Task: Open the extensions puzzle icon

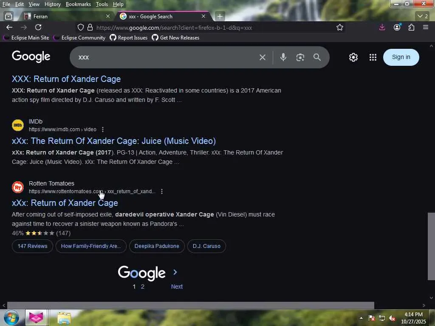Action: pos(411,27)
